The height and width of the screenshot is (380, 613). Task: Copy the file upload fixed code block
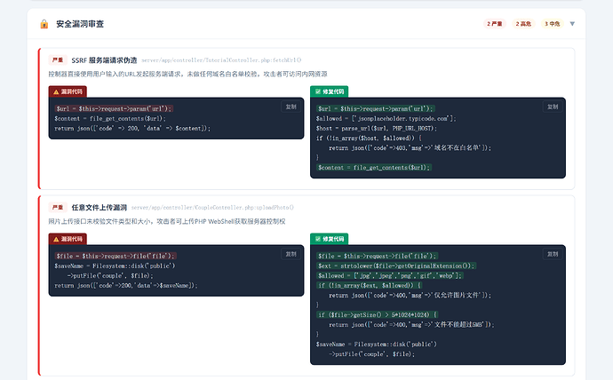(x=553, y=254)
